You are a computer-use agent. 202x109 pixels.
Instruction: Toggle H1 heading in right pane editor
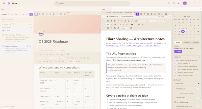pos(108,24)
